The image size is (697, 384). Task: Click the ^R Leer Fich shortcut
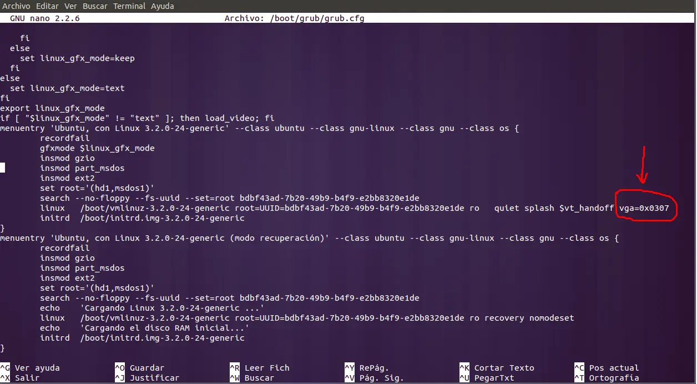point(260,368)
